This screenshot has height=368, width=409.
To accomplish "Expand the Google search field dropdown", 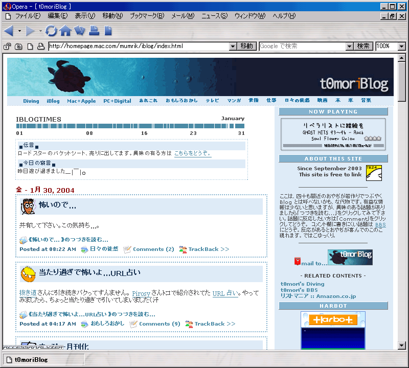I will 350,47.
